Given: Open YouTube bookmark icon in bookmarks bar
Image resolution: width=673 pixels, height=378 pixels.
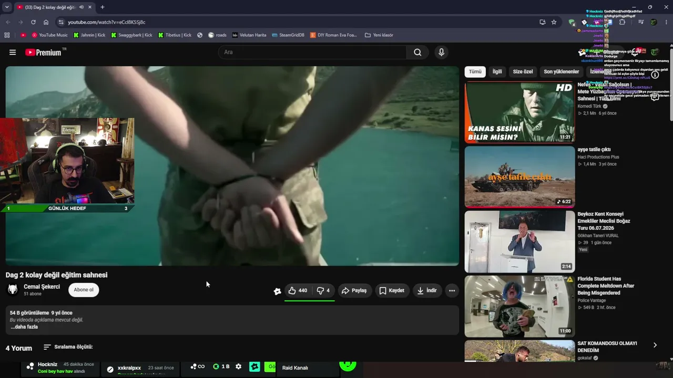Looking at the screenshot, I should click(x=23, y=35).
